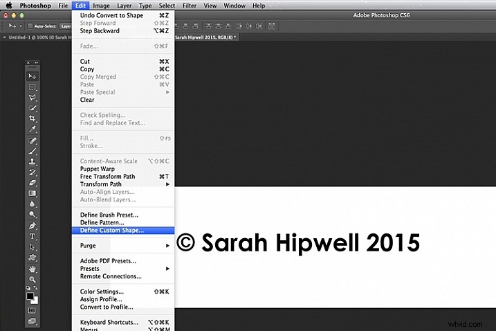Viewport: 496px width, 331px height.
Task: Expand the Paste Special submenu arrow
Action: (167, 92)
